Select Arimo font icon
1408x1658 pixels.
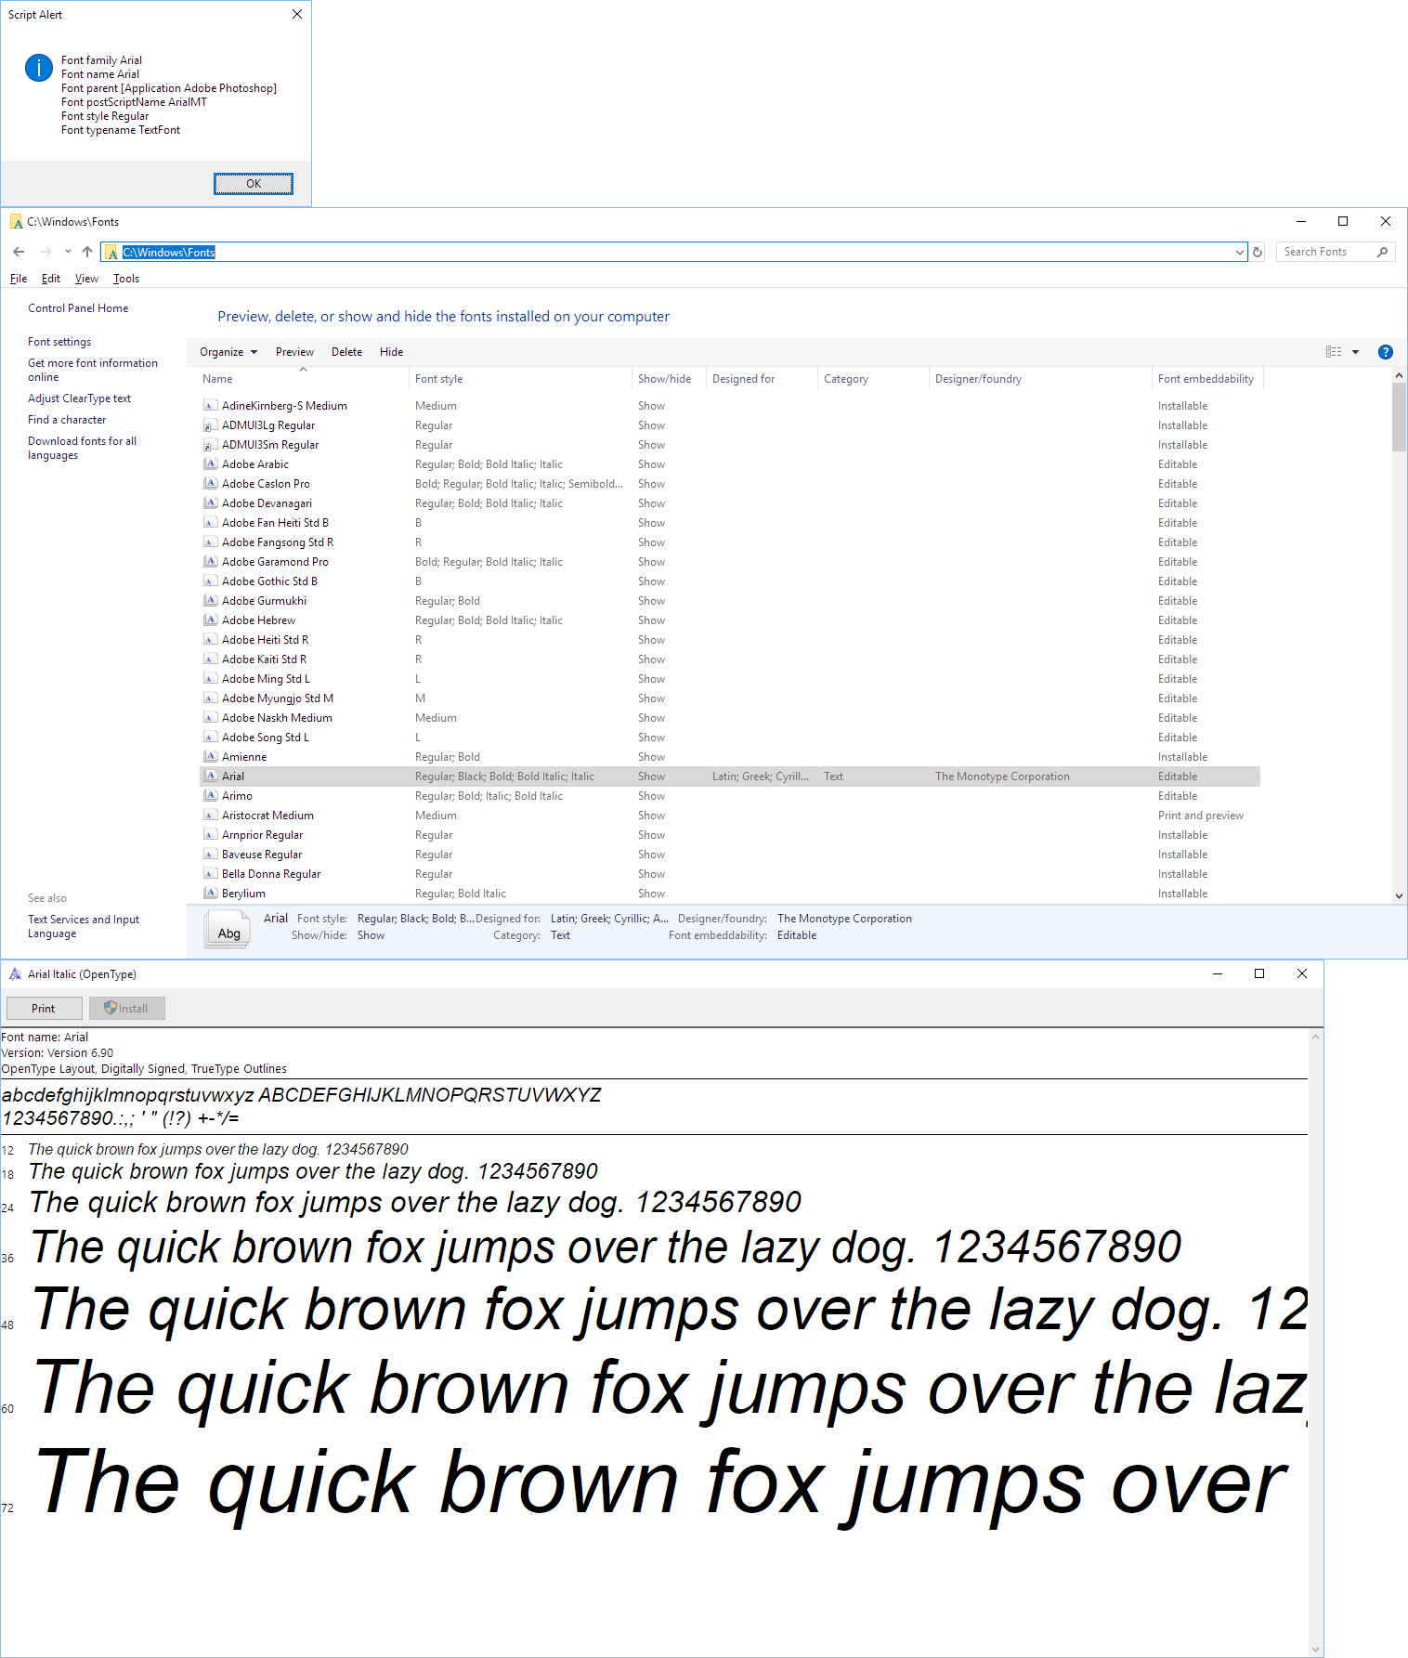tap(211, 795)
